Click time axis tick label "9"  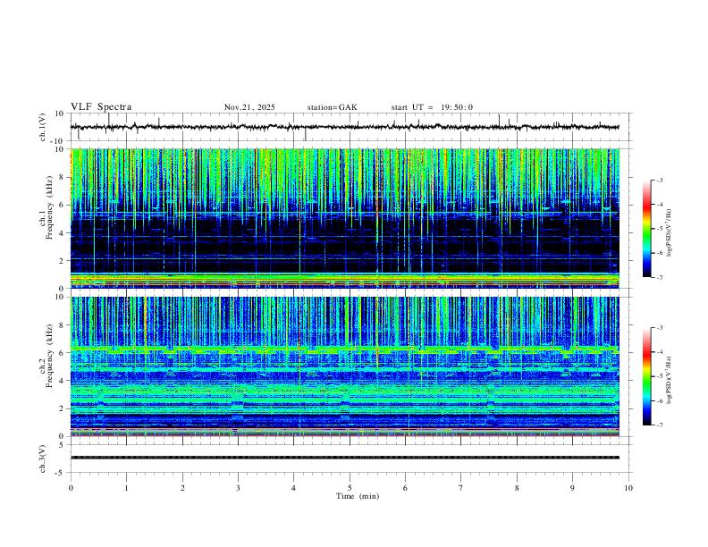pyautogui.click(x=572, y=488)
